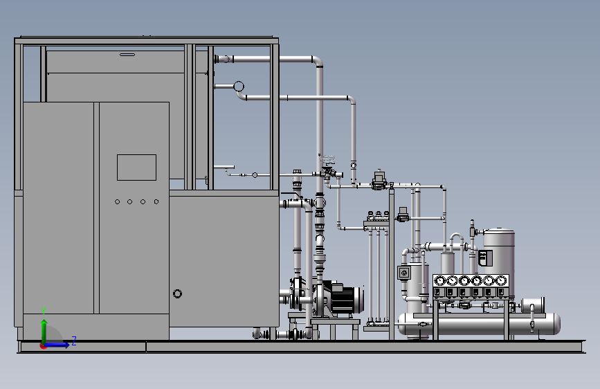Pick the round port on the lower enclosure panel
The height and width of the screenshot is (389, 600).
coord(177,293)
